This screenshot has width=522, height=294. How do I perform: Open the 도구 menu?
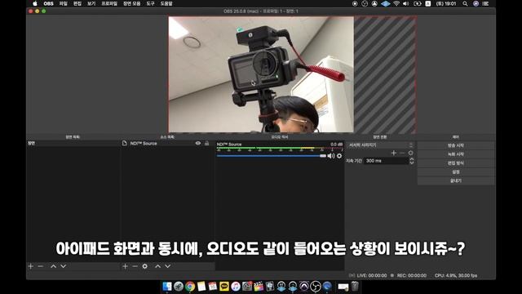click(150, 3)
